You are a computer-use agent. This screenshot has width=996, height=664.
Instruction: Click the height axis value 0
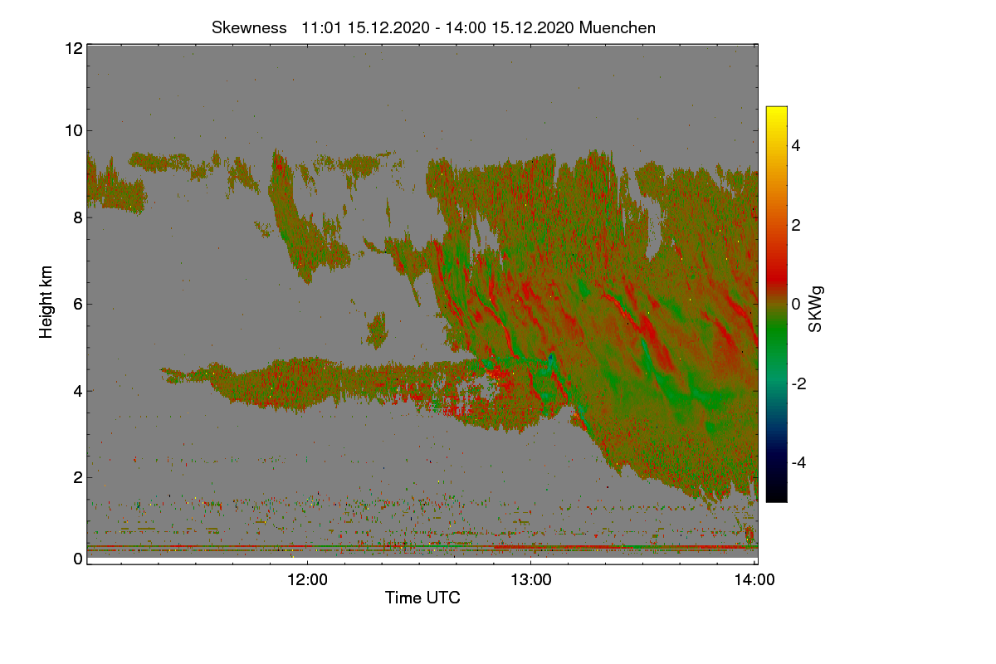click(77, 559)
